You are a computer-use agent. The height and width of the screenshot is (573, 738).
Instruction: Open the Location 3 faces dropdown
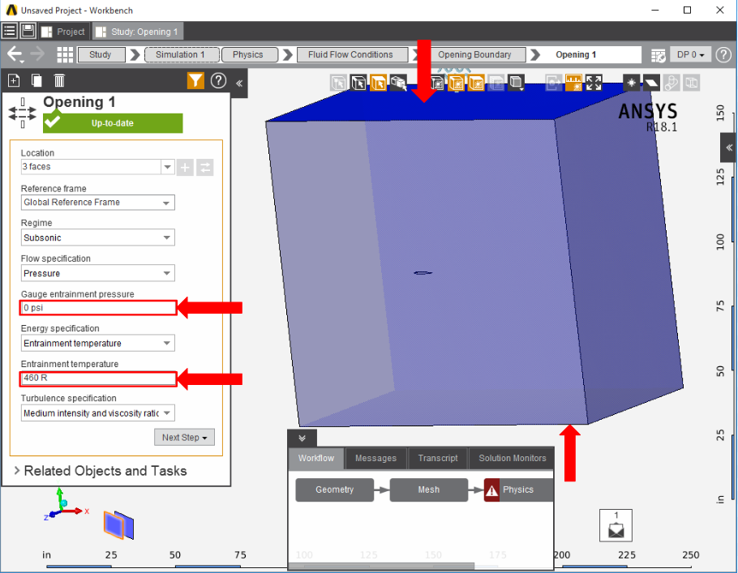(x=168, y=166)
